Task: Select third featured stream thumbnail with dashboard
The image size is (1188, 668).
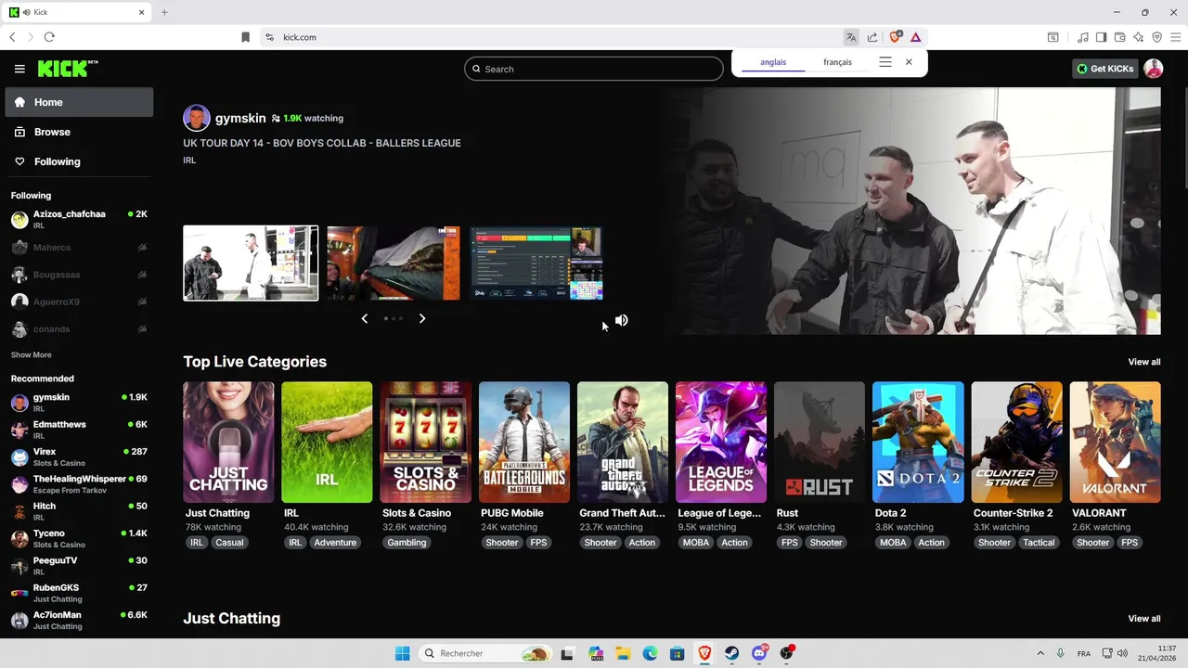Action: click(x=536, y=263)
